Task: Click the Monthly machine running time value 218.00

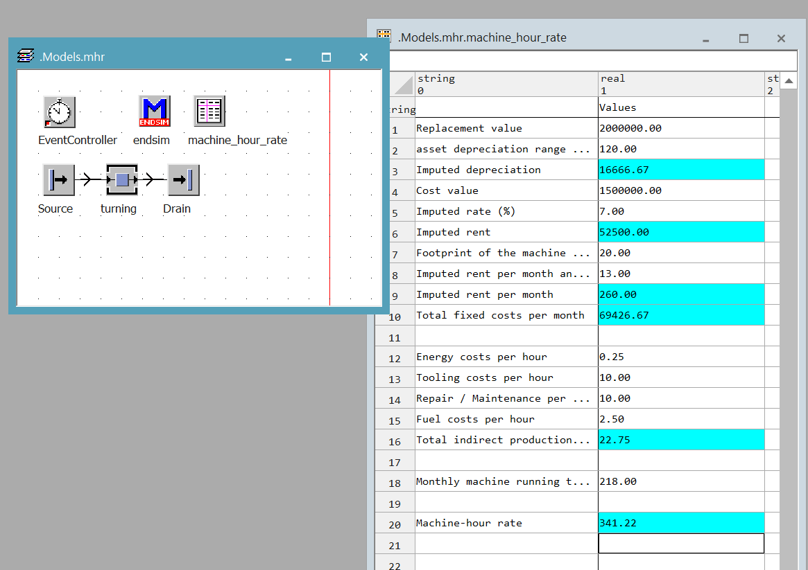Action: coord(680,481)
